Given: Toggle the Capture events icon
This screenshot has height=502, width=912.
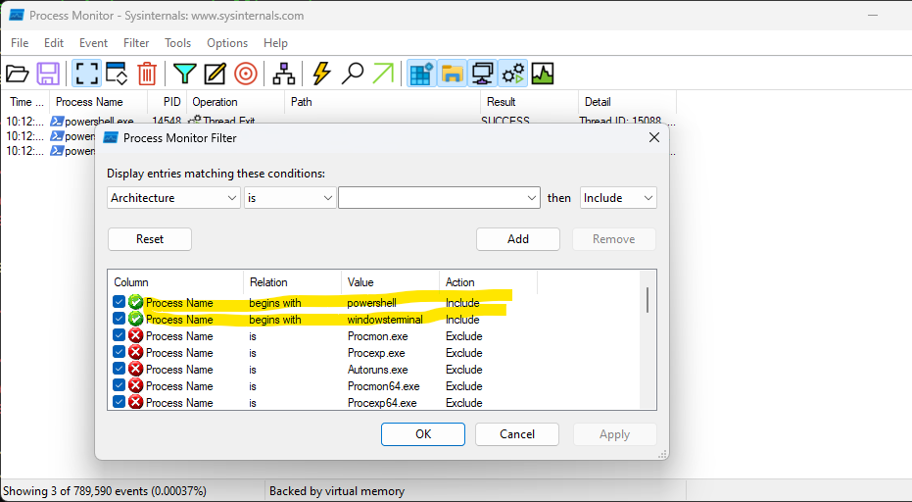Looking at the screenshot, I should [x=86, y=74].
